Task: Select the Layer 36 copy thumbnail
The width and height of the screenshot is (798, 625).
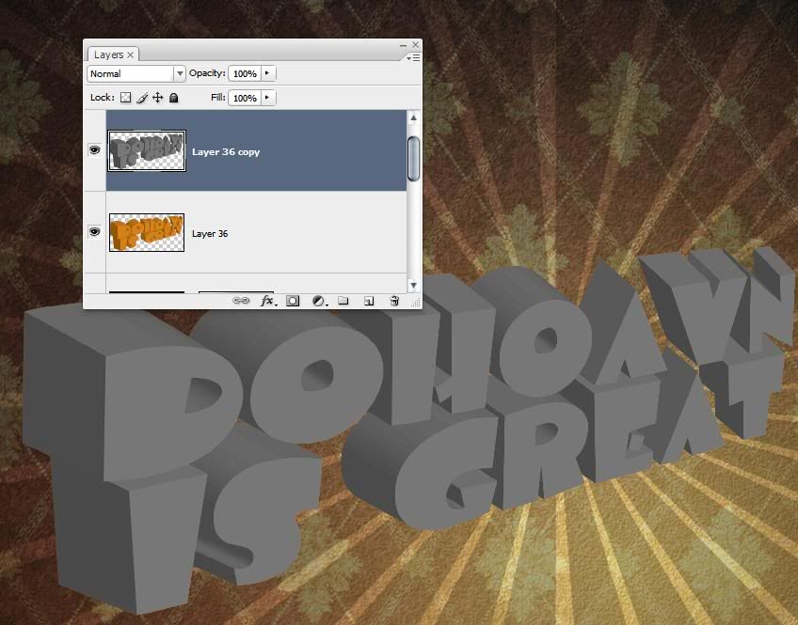Action: 147,151
